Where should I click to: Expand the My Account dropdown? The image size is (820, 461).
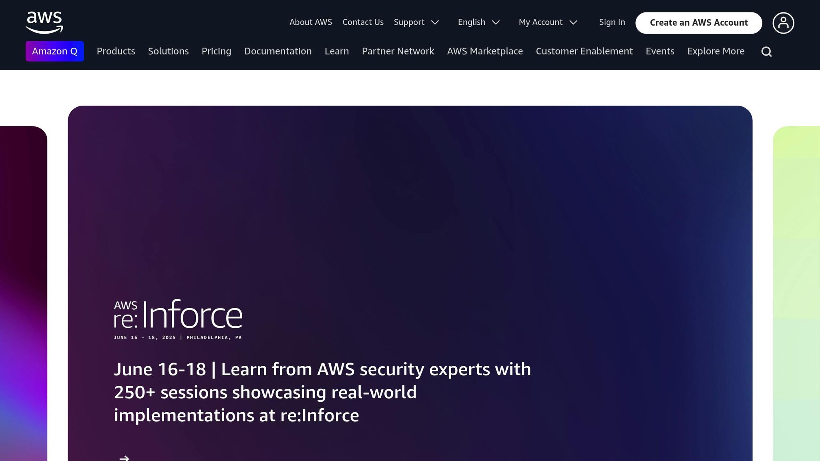pos(548,22)
